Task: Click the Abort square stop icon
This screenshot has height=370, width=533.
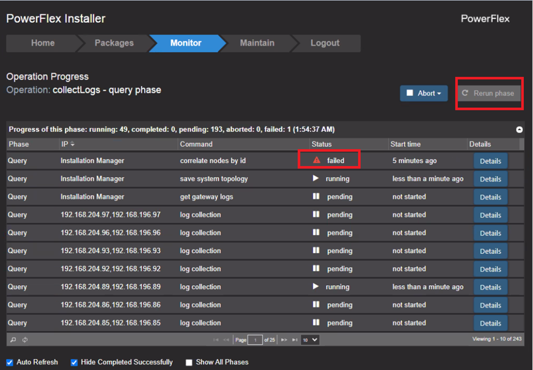Action: pyautogui.click(x=411, y=92)
